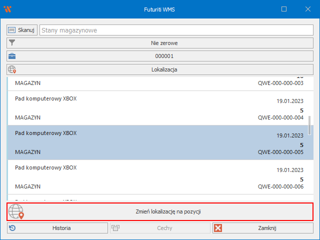320x240 pixels.
Task: Select the row with location QWE-000-000-004
Action: (159, 108)
